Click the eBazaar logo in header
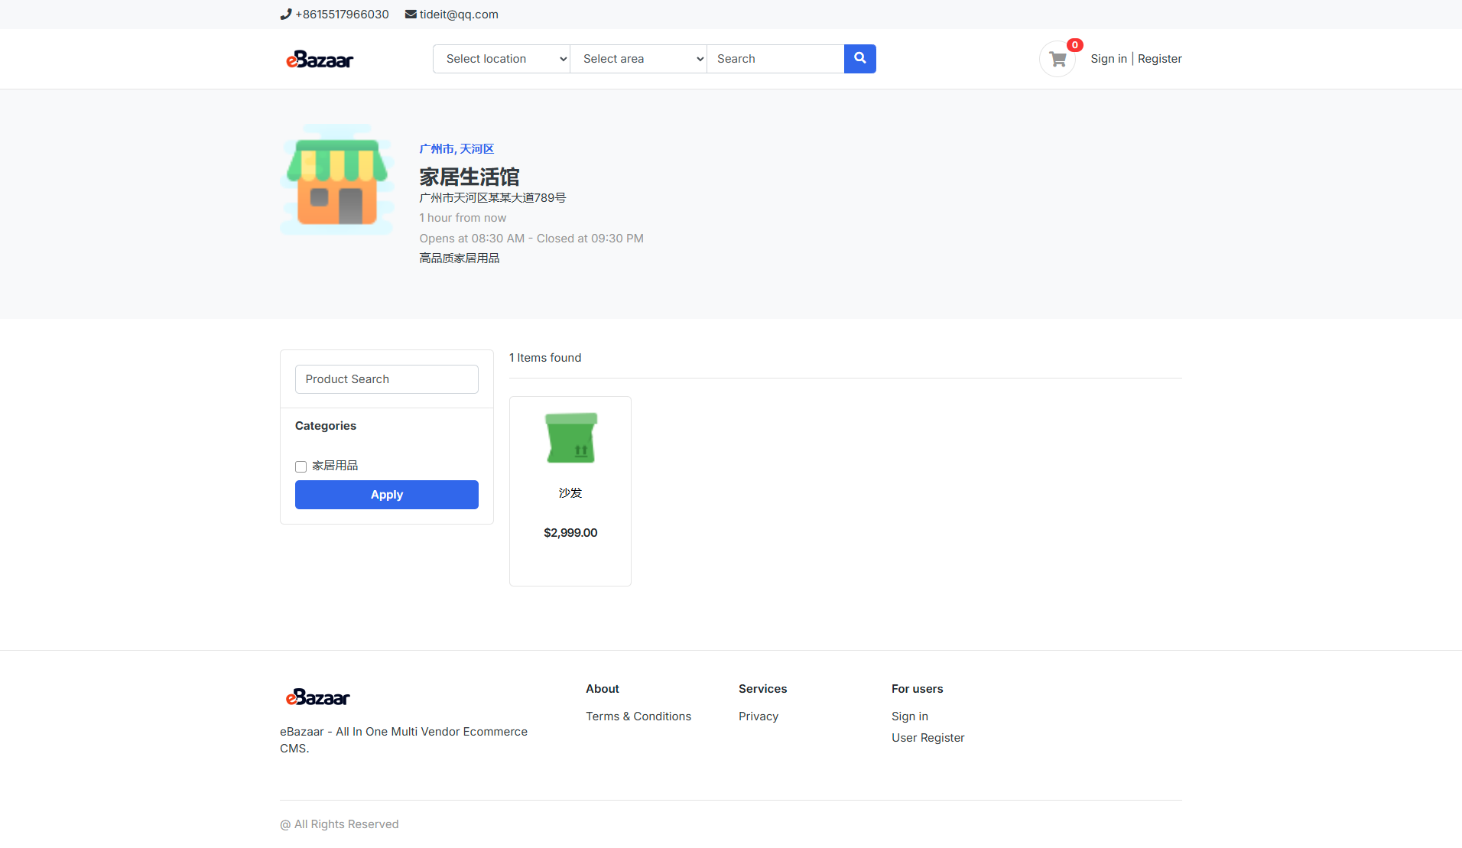 (320, 60)
